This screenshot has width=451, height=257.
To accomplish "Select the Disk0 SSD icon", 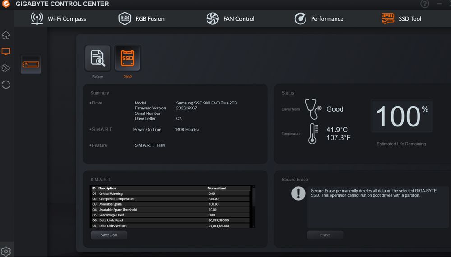I will tap(128, 58).
